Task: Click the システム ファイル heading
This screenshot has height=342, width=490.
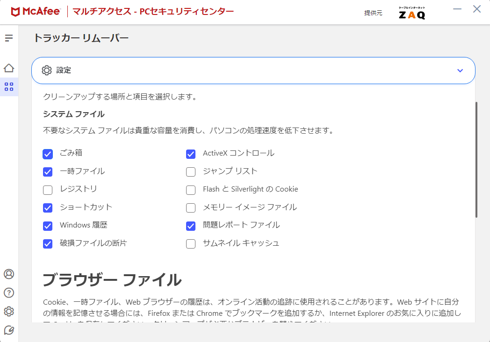Action: tap(74, 114)
